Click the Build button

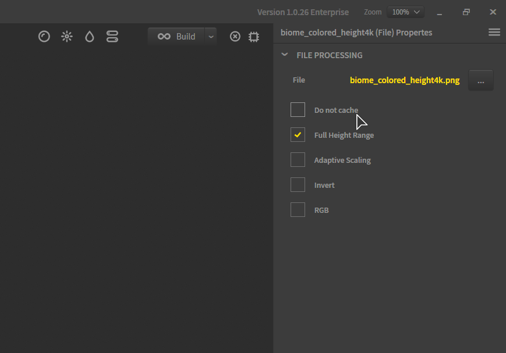177,37
